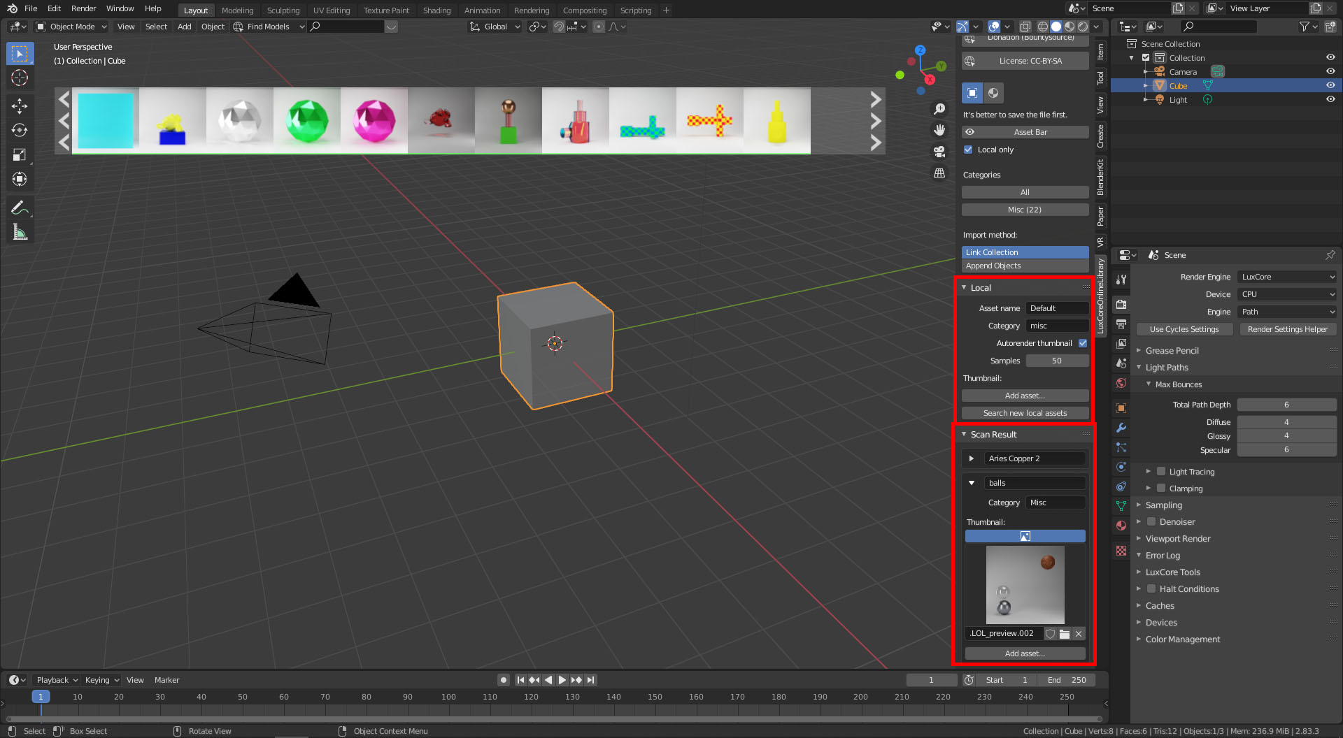This screenshot has height=738, width=1343.
Task: Select the Measure tool
Action: coord(20,232)
